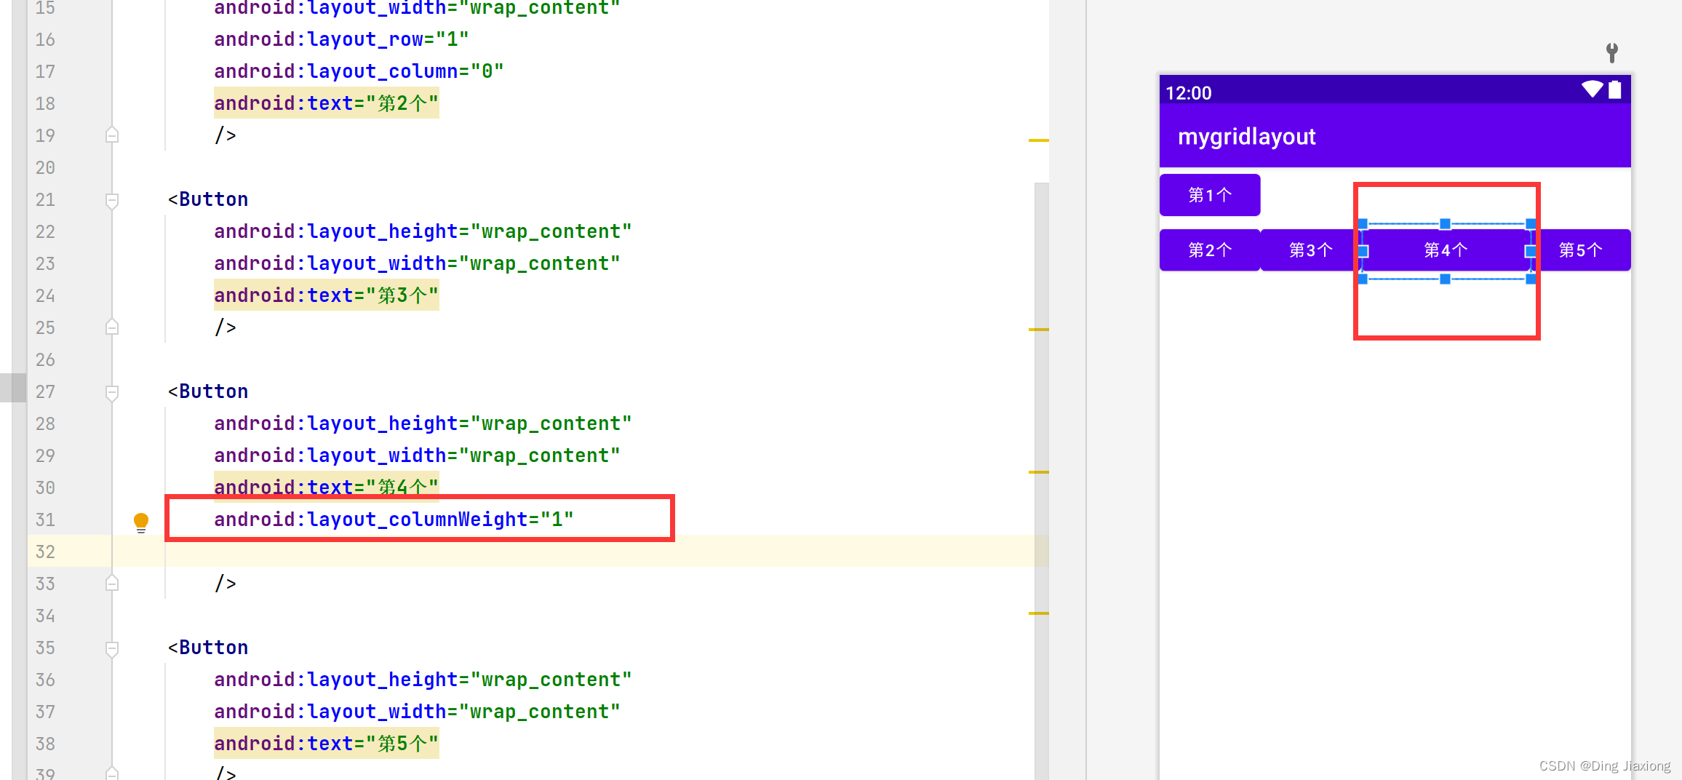Screen dimensions: 1682x780
Task: Collapse the Button tag at line 35
Action: (112, 648)
